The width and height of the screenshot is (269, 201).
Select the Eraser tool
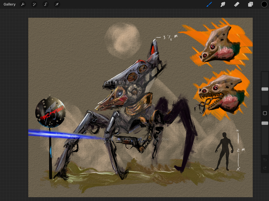(236, 4)
